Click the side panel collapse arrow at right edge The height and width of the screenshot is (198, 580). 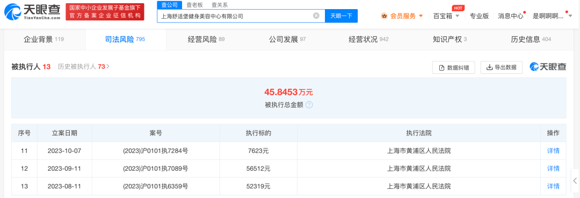click(x=575, y=181)
